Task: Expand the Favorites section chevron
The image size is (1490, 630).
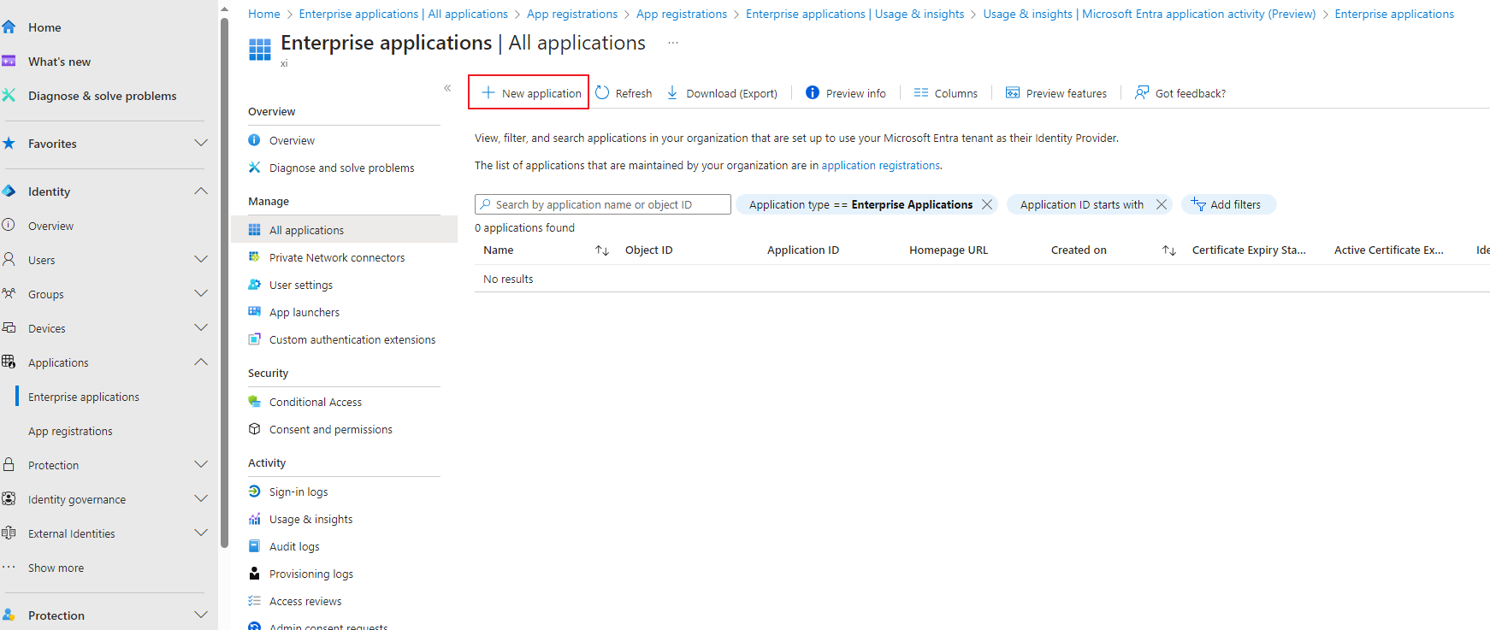Action: click(201, 143)
